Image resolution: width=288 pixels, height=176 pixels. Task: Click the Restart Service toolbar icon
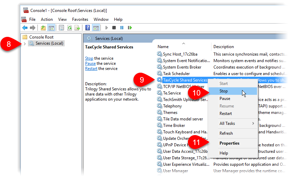point(130,28)
